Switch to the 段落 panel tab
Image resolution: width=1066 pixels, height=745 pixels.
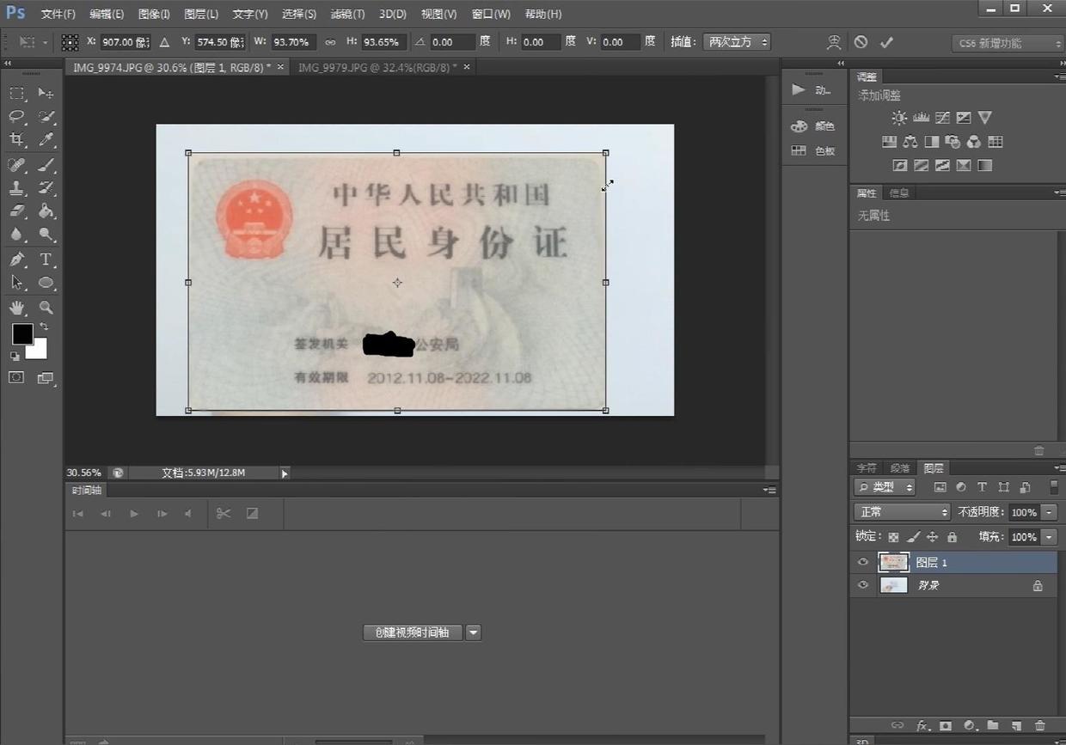[899, 468]
